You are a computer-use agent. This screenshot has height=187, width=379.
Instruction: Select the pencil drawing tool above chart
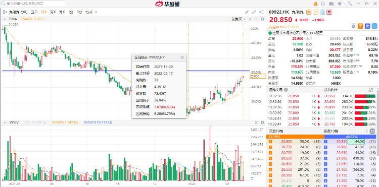pyautogui.click(x=247, y=12)
